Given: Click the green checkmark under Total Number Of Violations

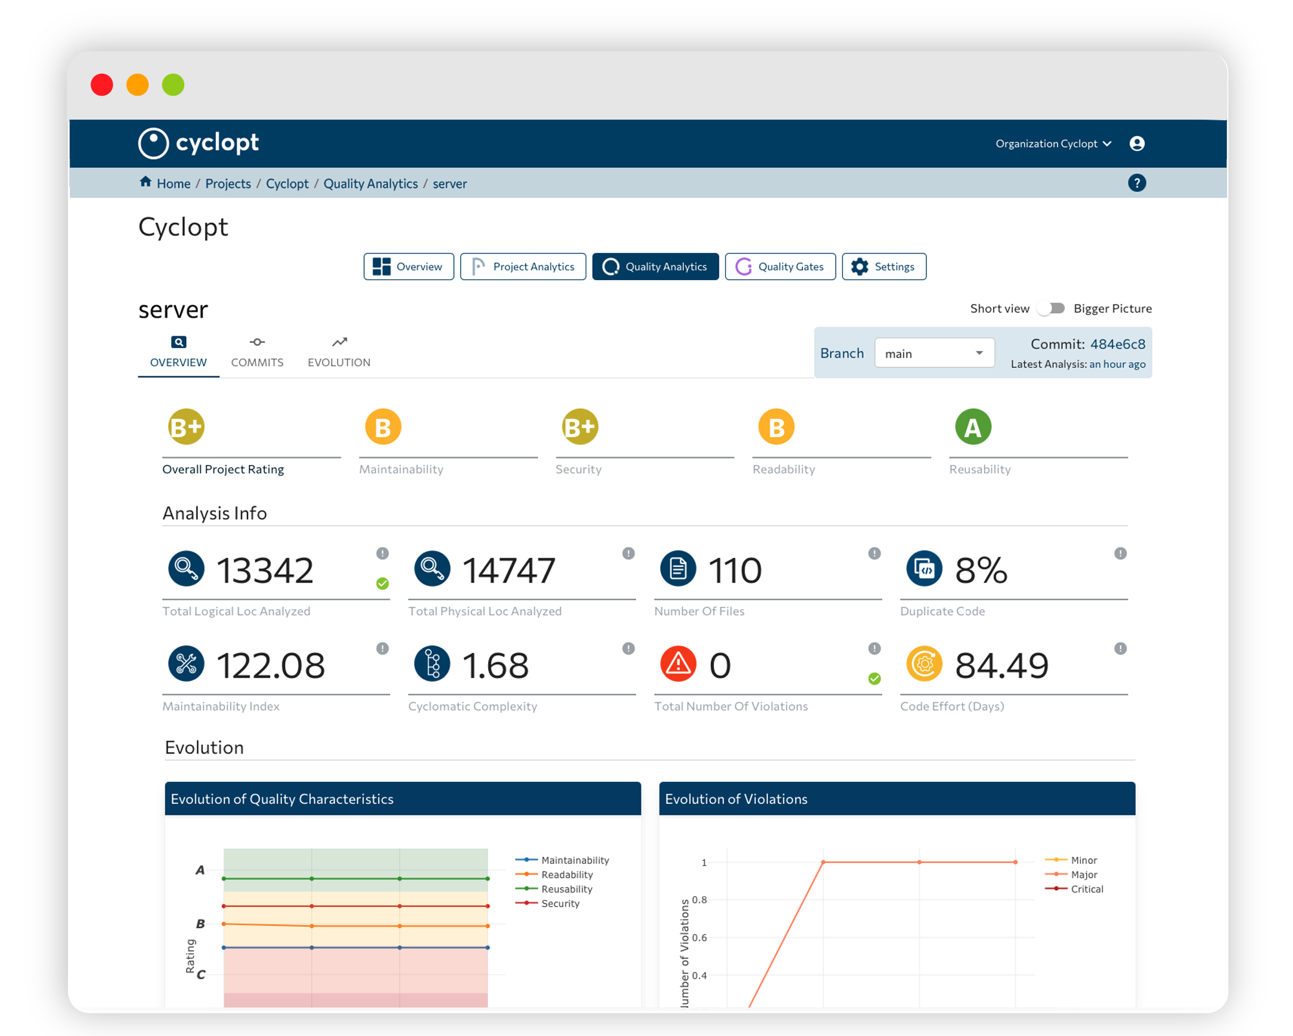Looking at the screenshot, I should pyautogui.click(x=875, y=679).
